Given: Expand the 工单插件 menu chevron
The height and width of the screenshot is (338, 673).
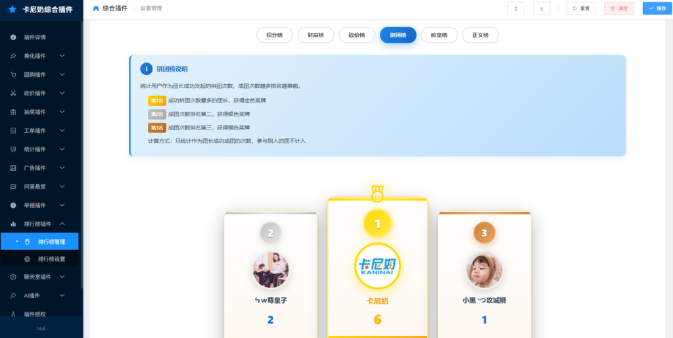Looking at the screenshot, I should point(62,131).
